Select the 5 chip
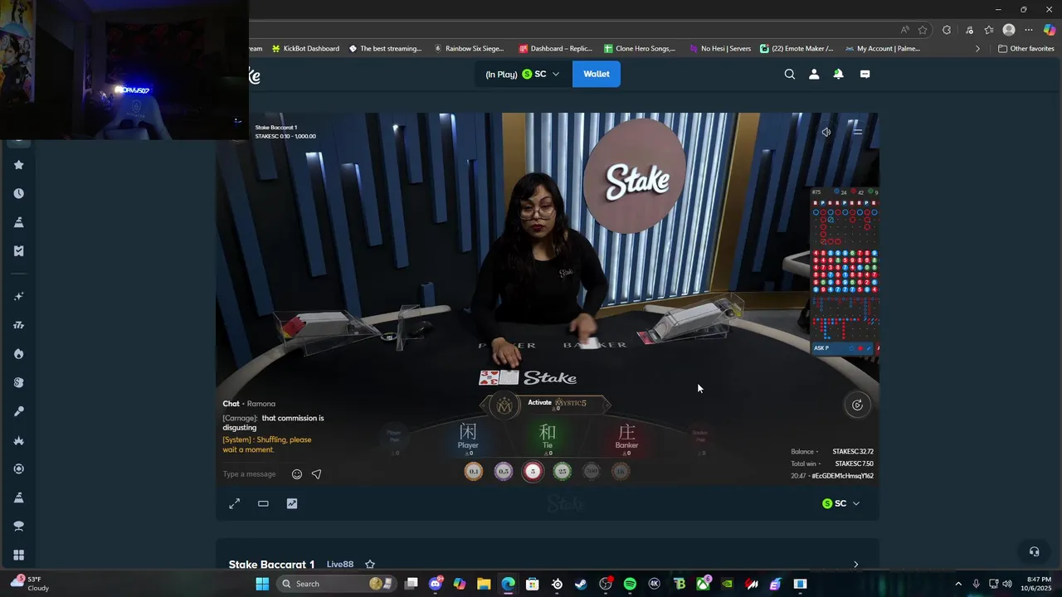This screenshot has height=597, width=1062. [533, 472]
